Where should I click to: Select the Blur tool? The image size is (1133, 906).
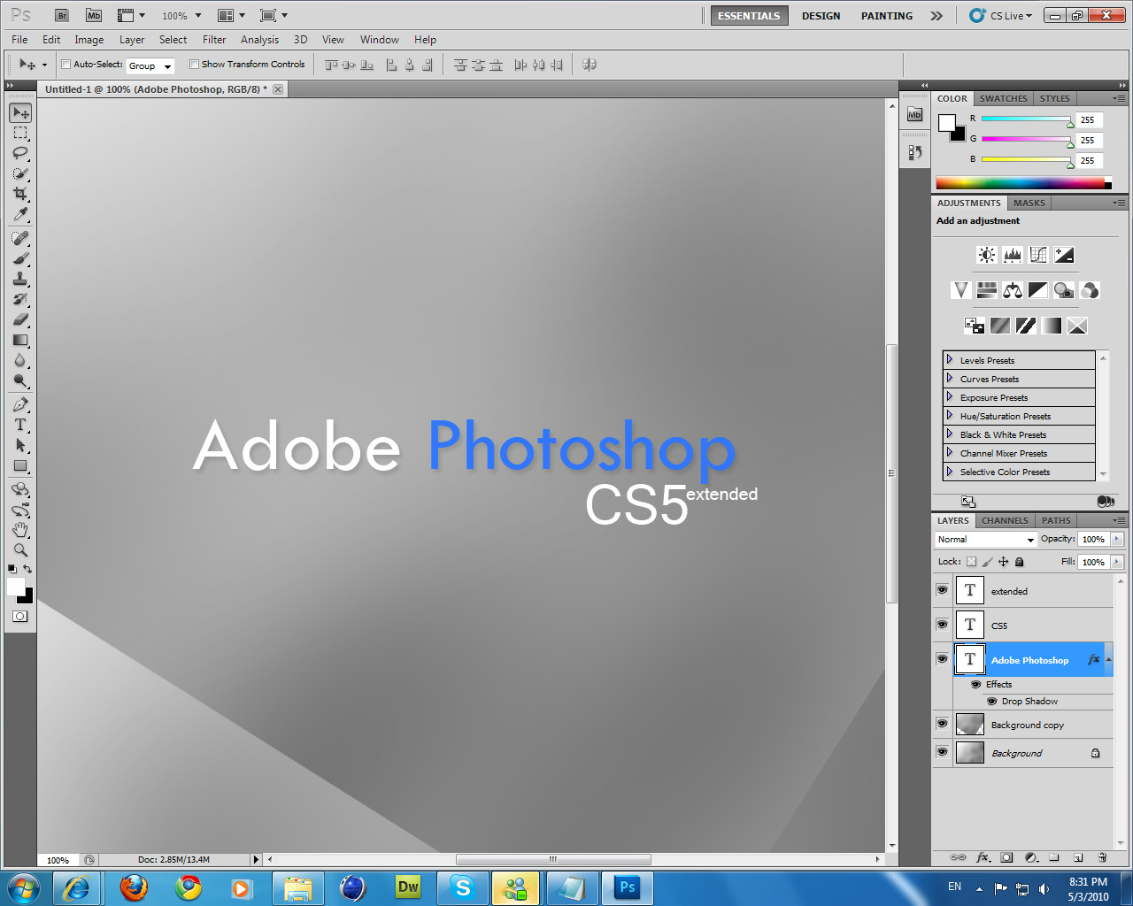pos(20,360)
